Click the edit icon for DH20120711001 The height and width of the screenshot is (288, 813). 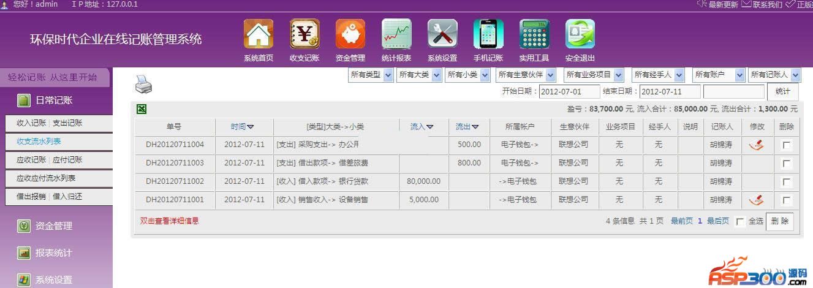[x=757, y=200]
